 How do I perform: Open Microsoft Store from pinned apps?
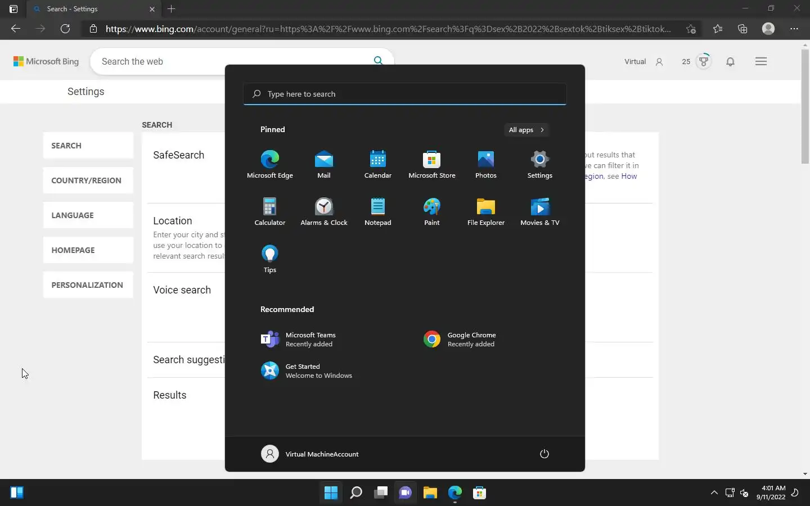point(432,165)
